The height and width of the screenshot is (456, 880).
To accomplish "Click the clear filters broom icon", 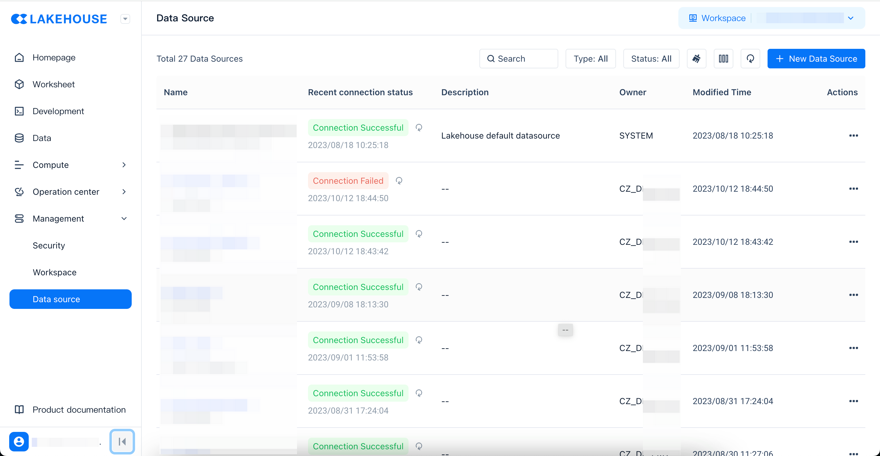I will point(696,59).
